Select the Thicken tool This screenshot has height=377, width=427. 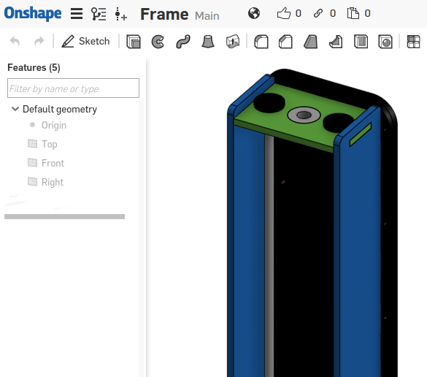click(x=233, y=42)
